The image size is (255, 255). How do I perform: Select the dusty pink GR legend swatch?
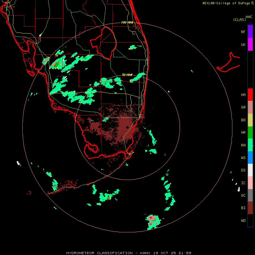250,107
